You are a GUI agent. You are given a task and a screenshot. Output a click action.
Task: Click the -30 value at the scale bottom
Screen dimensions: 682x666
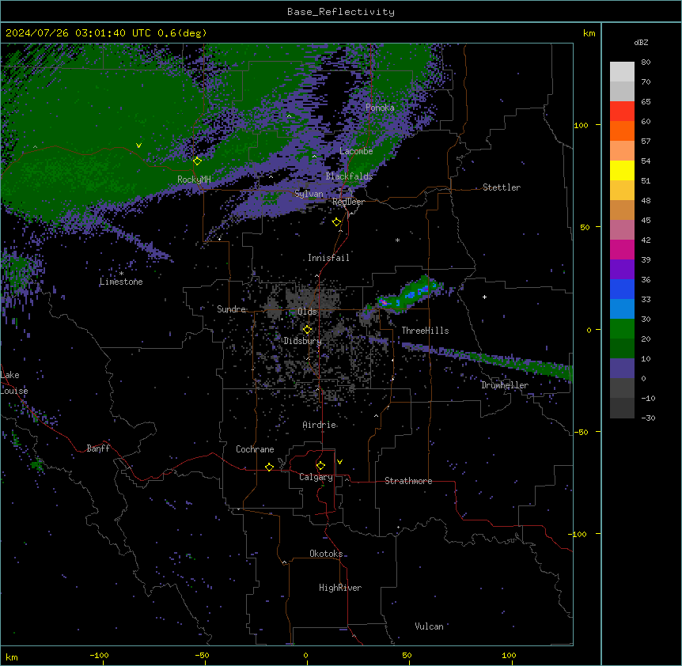tap(648, 418)
